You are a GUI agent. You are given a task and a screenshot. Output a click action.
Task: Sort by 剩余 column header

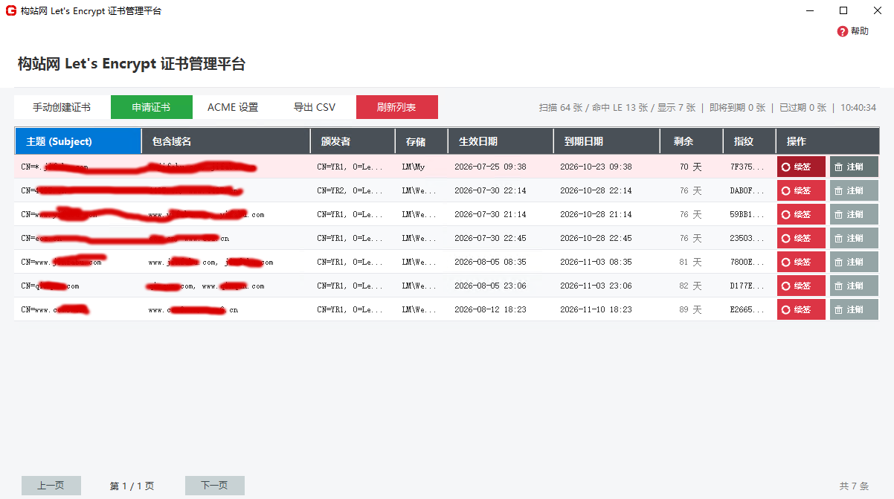692,141
